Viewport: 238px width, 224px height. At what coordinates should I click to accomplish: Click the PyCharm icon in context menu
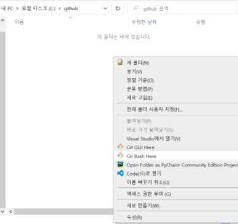120,165
